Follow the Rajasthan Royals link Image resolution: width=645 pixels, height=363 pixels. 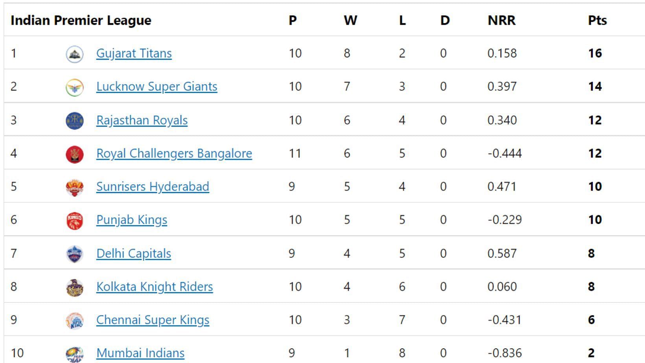point(142,120)
